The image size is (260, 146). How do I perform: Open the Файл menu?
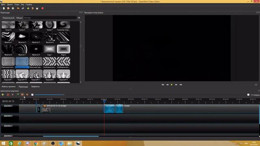(3, 4)
